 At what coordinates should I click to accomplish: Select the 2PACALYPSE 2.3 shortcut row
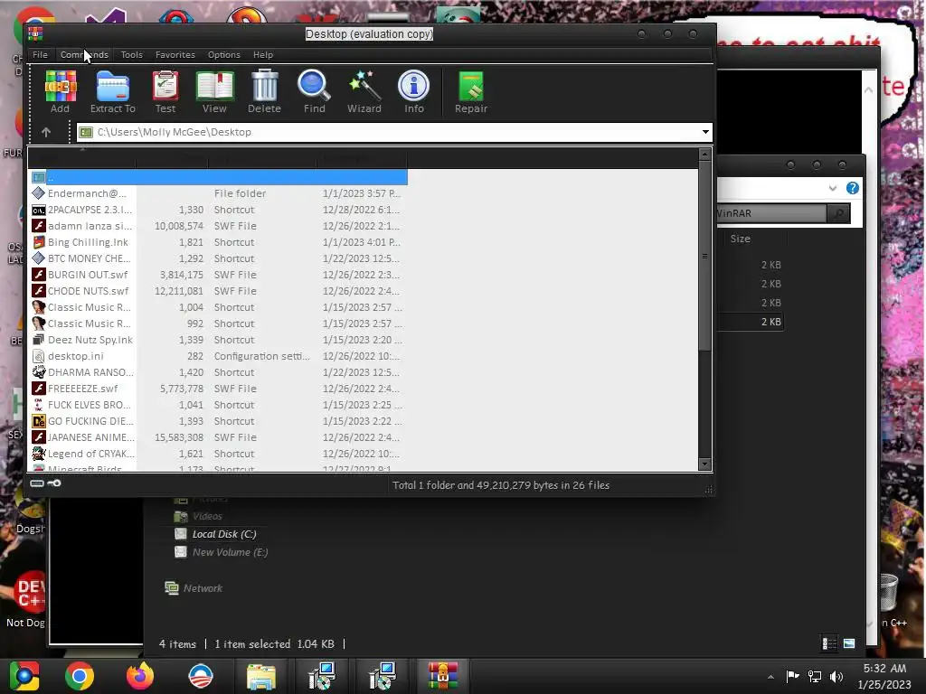[x=219, y=210]
